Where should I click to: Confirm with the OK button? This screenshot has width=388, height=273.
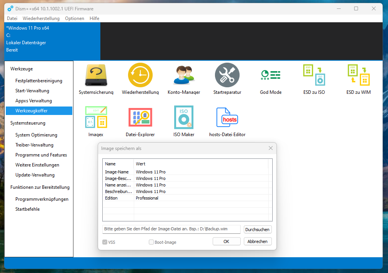[x=226, y=241]
